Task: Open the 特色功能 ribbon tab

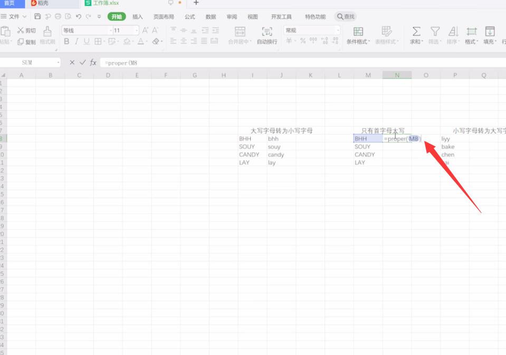Action: click(316, 16)
